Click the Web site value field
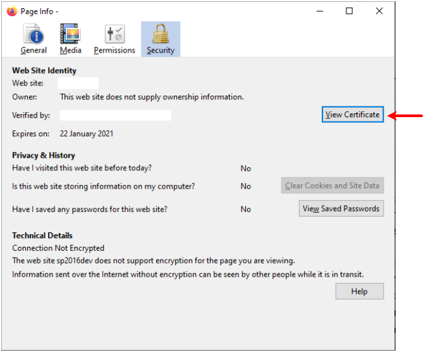 tap(78, 83)
